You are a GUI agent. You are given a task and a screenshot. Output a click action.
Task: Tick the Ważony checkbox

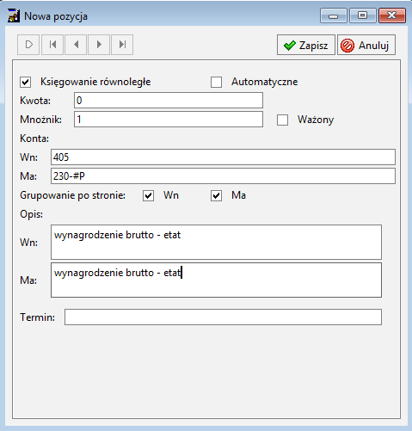point(282,120)
